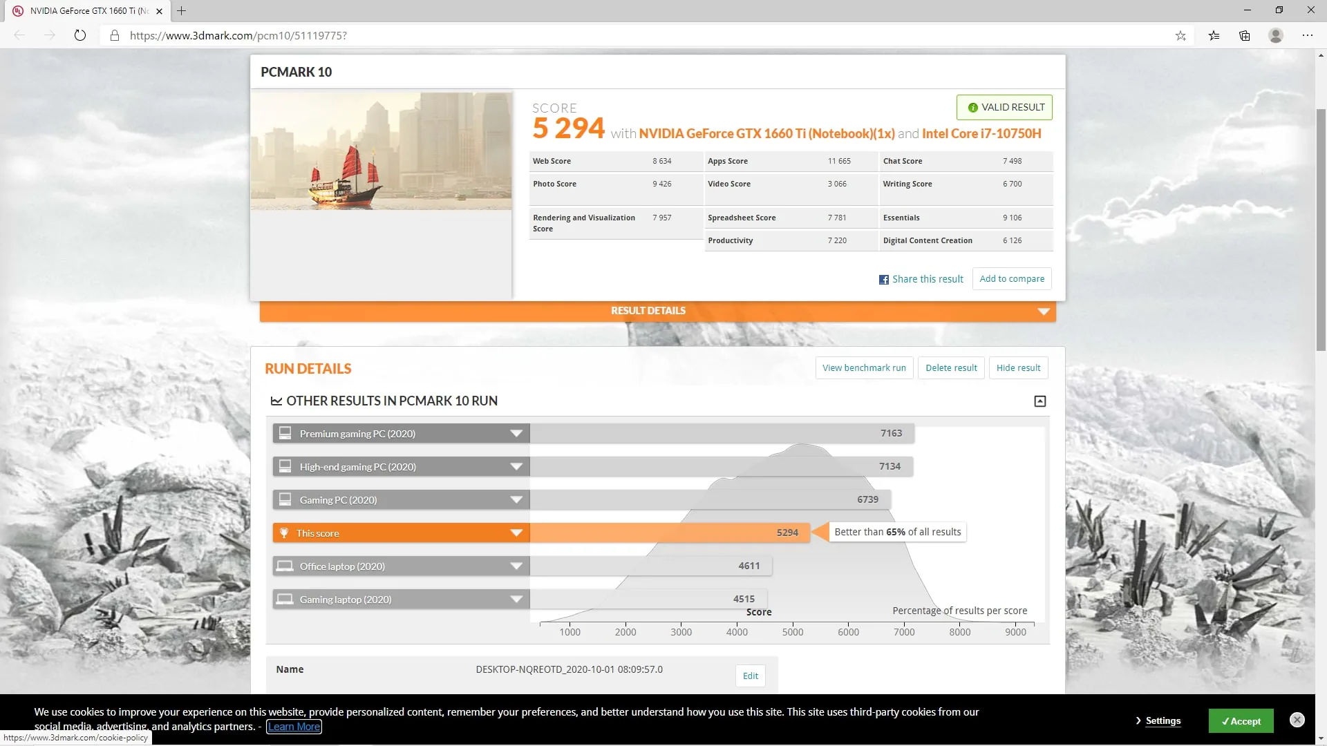
Task: Click the Facebook share icon
Action: (x=883, y=280)
